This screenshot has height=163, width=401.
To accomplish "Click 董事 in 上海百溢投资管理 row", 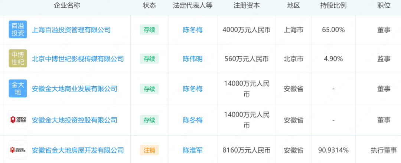I will (384, 30).
